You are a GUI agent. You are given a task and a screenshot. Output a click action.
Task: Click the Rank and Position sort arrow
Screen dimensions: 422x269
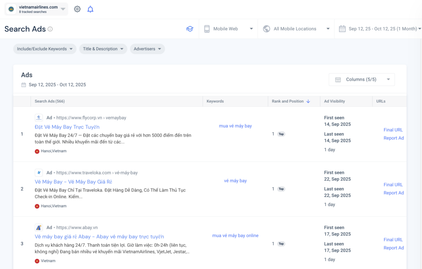click(x=308, y=101)
